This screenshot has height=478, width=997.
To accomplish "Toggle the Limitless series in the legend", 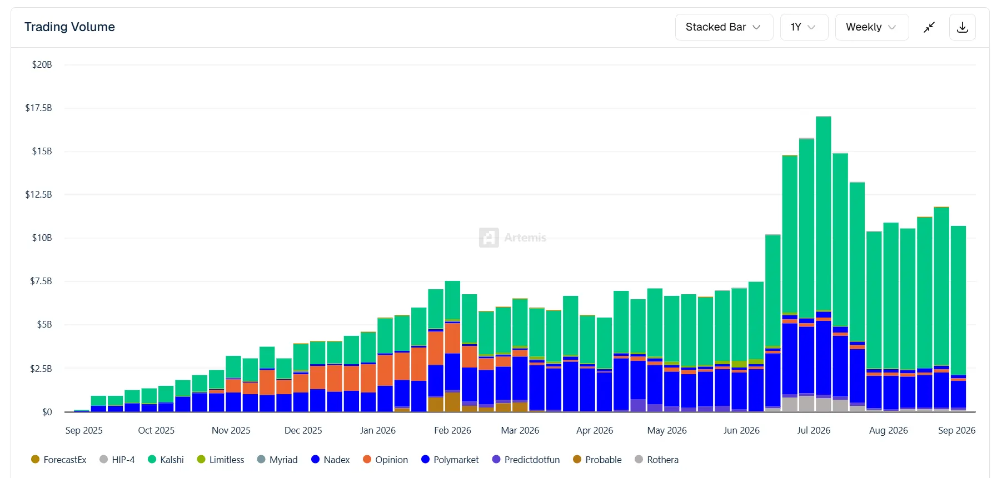I will (x=221, y=460).
